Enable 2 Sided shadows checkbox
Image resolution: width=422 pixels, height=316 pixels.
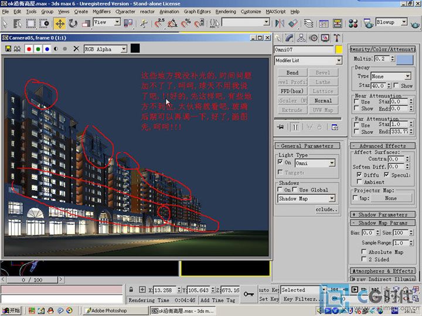click(x=364, y=259)
